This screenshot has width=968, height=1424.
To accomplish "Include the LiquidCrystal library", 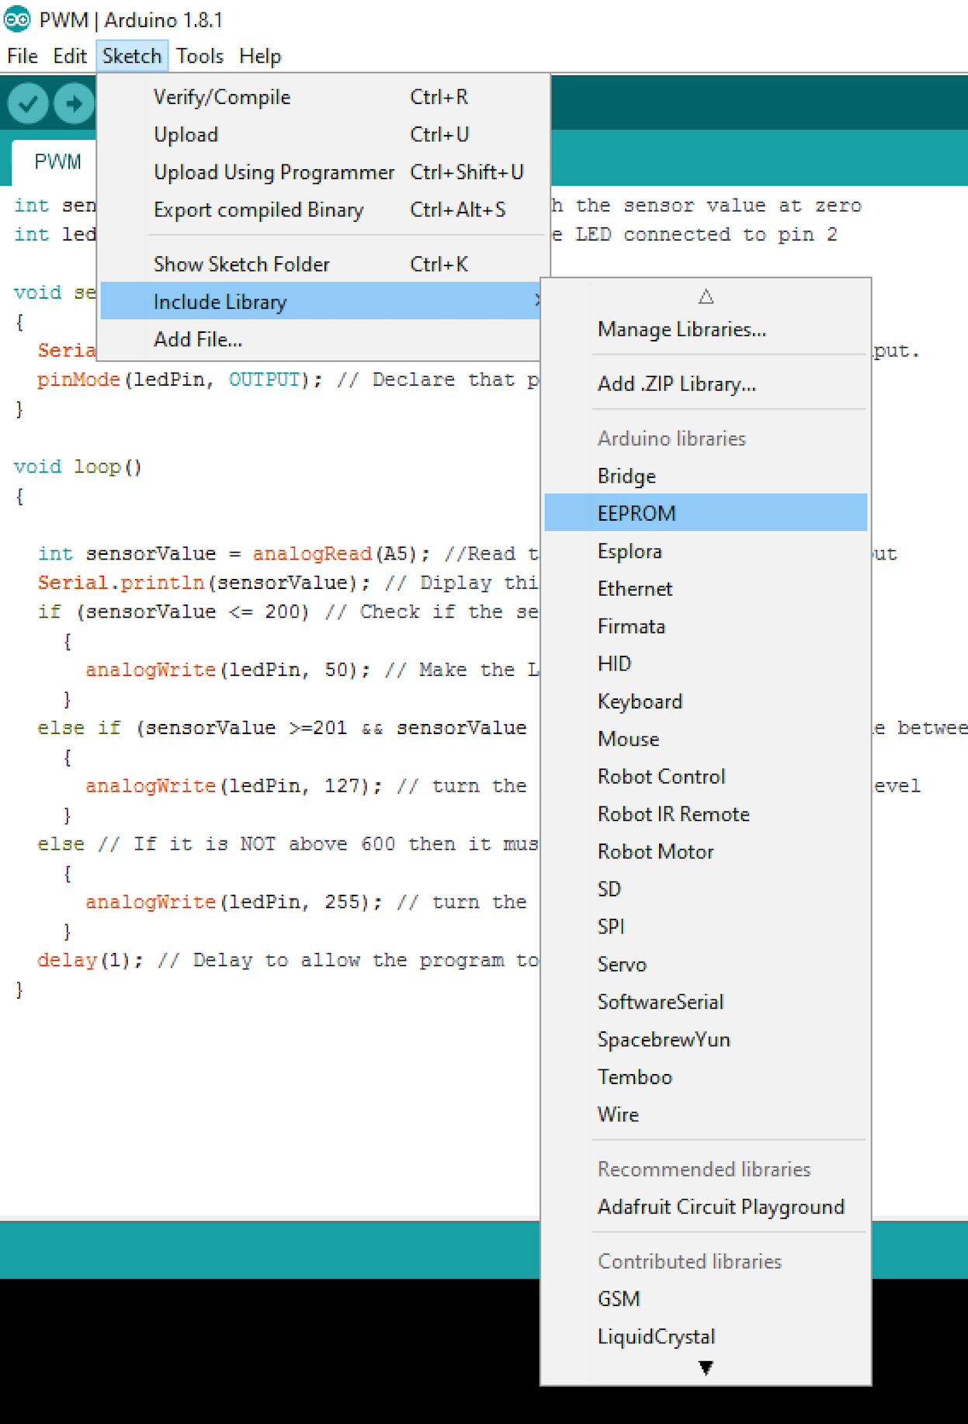I will 706,1336.
